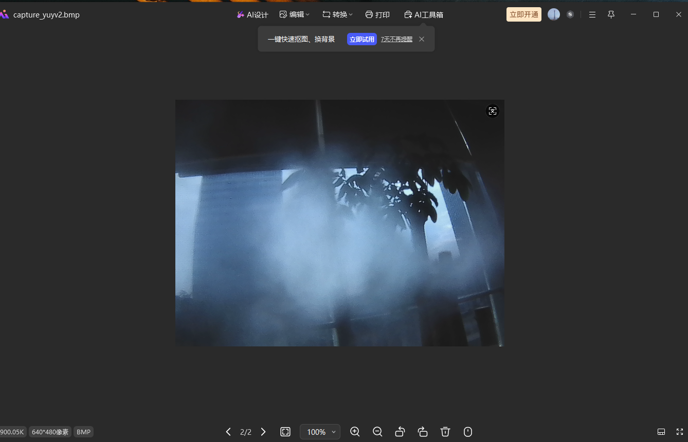Click the mouse scroll mode icon
Image resolution: width=688 pixels, height=442 pixels.
[468, 432]
